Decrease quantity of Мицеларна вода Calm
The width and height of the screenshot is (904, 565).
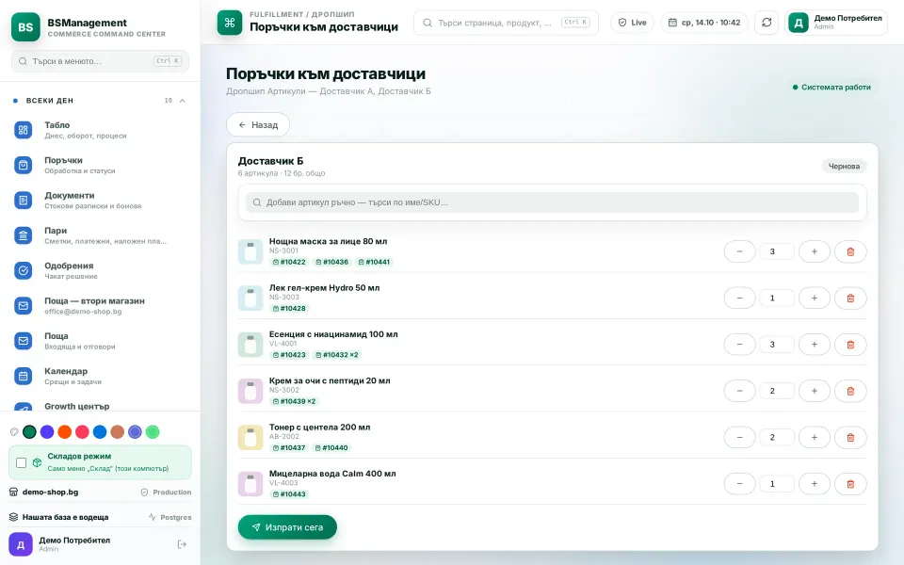pos(740,484)
